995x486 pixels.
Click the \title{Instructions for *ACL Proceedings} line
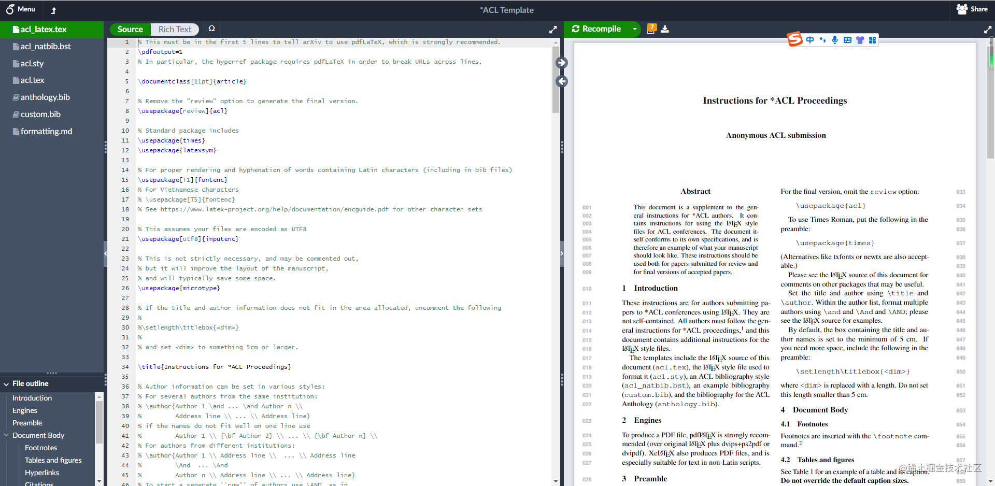pos(215,367)
